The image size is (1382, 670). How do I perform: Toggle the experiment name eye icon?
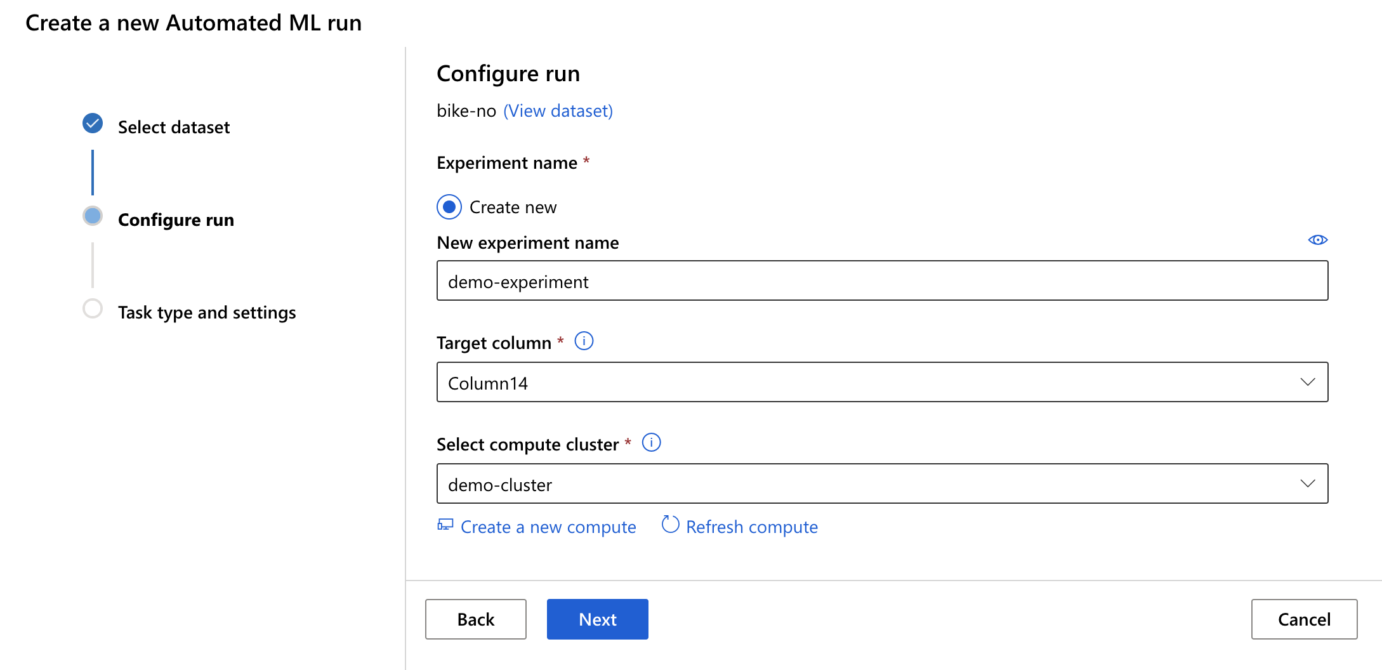1317,240
